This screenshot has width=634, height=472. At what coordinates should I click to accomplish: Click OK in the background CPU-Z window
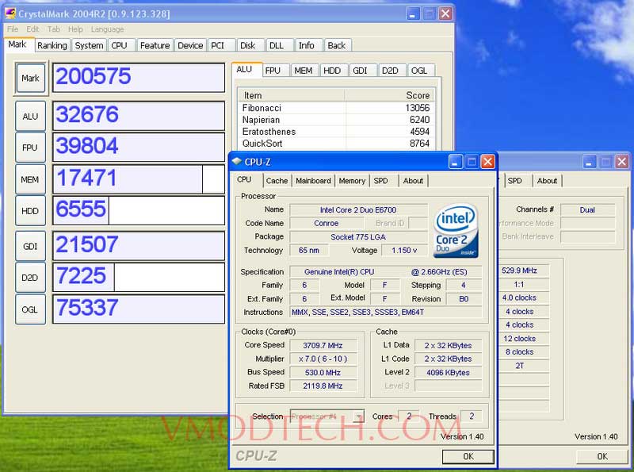click(602, 456)
